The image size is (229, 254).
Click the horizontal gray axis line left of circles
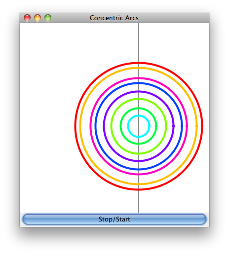click(x=47, y=126)
